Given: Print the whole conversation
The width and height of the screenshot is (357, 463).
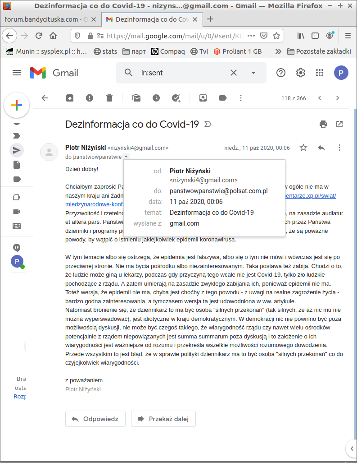Looking at the screenshot, I should coord(323,124).
